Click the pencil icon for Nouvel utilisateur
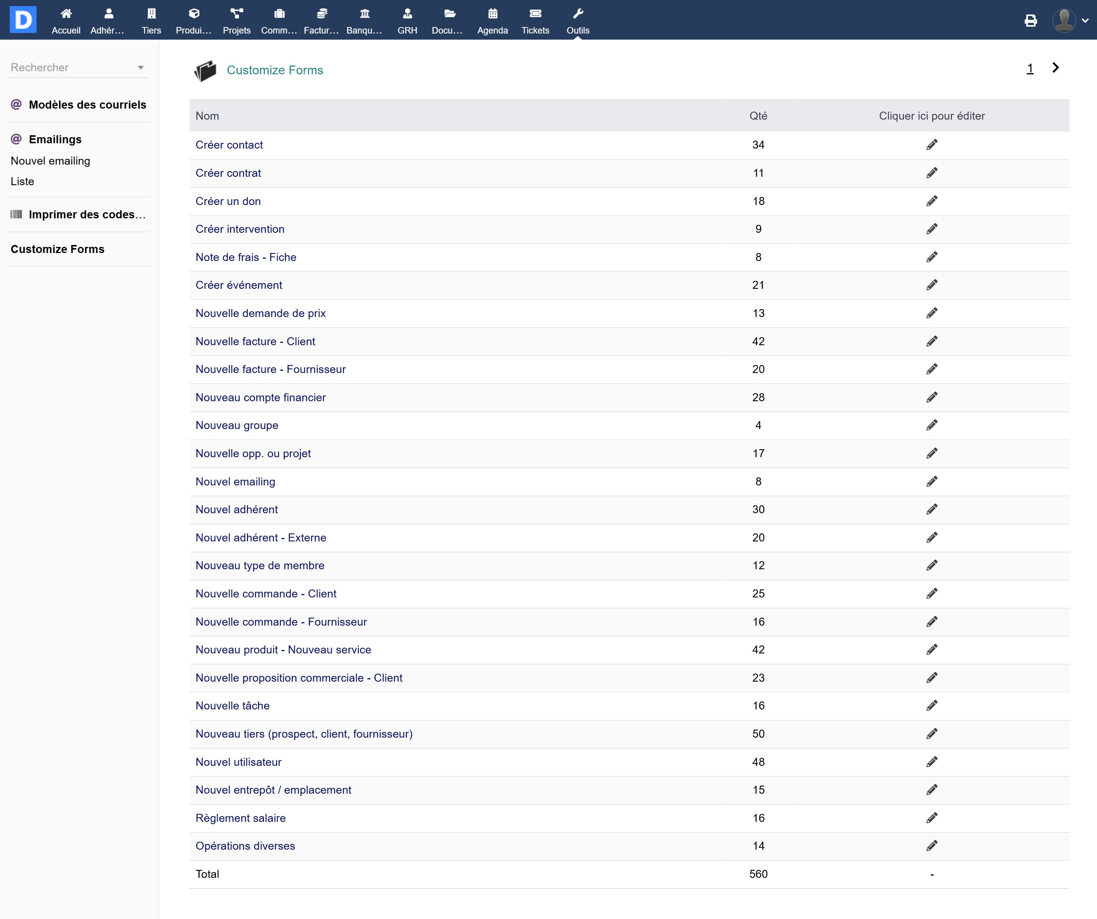This screenshot has height=919, width=1097. (x=931, y=762)
